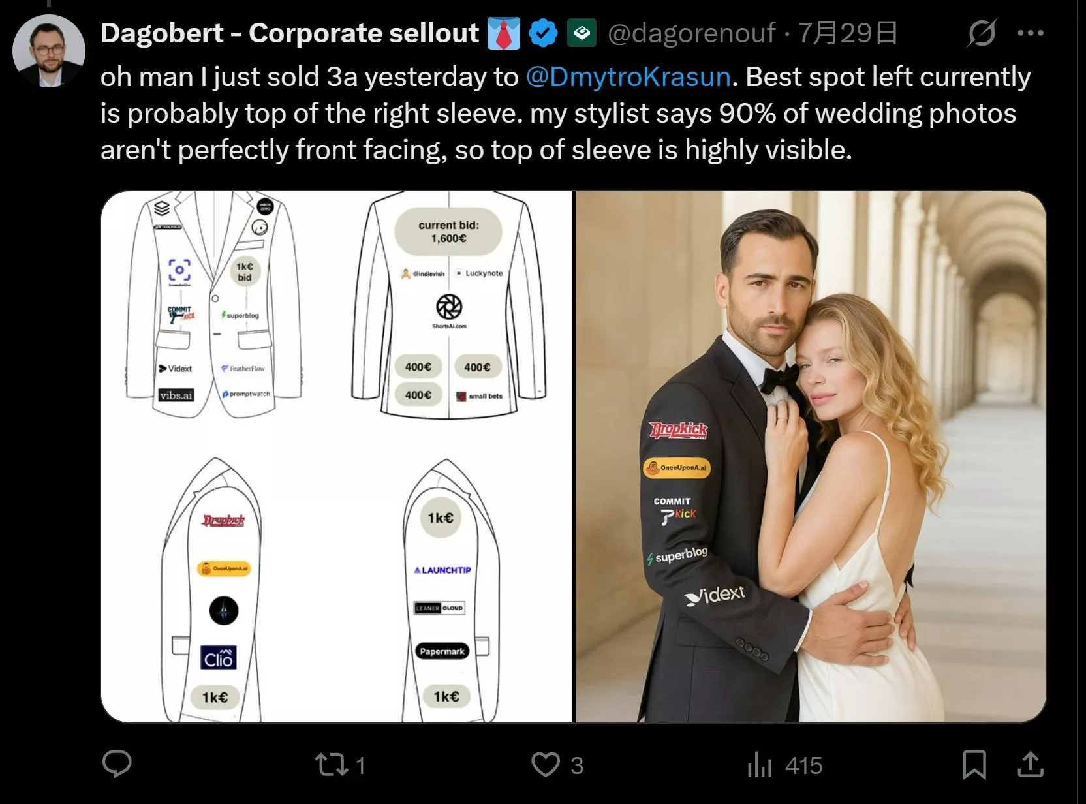Click the 415 views count
The width and height of the screenshot is (1086, 804).
point(803,765)
